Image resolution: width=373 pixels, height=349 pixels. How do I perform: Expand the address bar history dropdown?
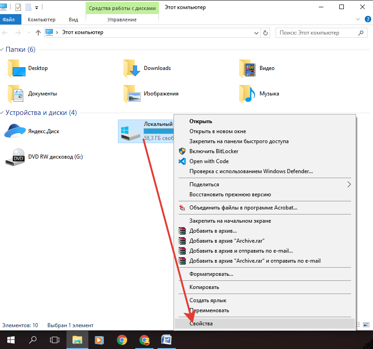click(256, 33)
